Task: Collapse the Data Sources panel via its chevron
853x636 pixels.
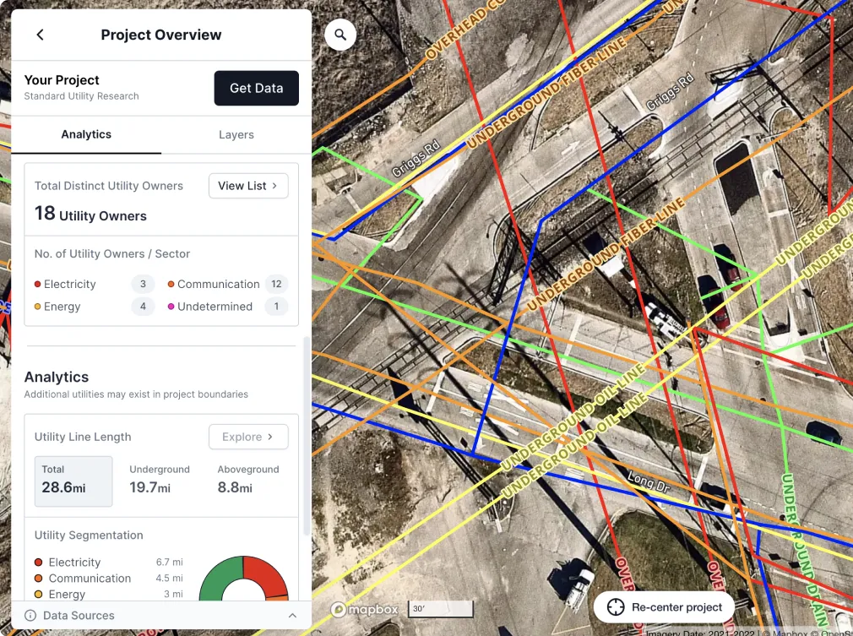Action: (x=292, y=615)
